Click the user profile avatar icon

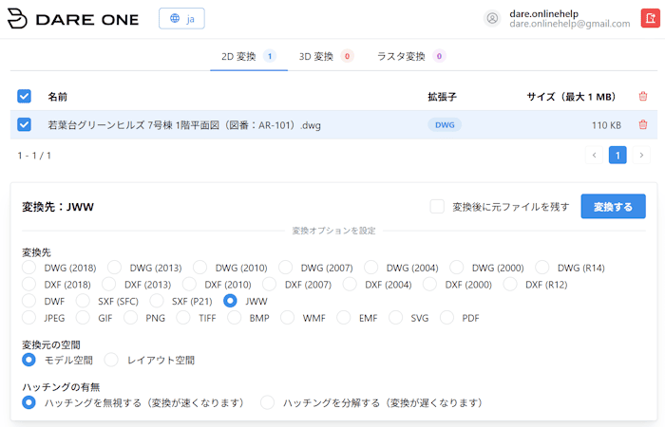click(x=492, y=19)
